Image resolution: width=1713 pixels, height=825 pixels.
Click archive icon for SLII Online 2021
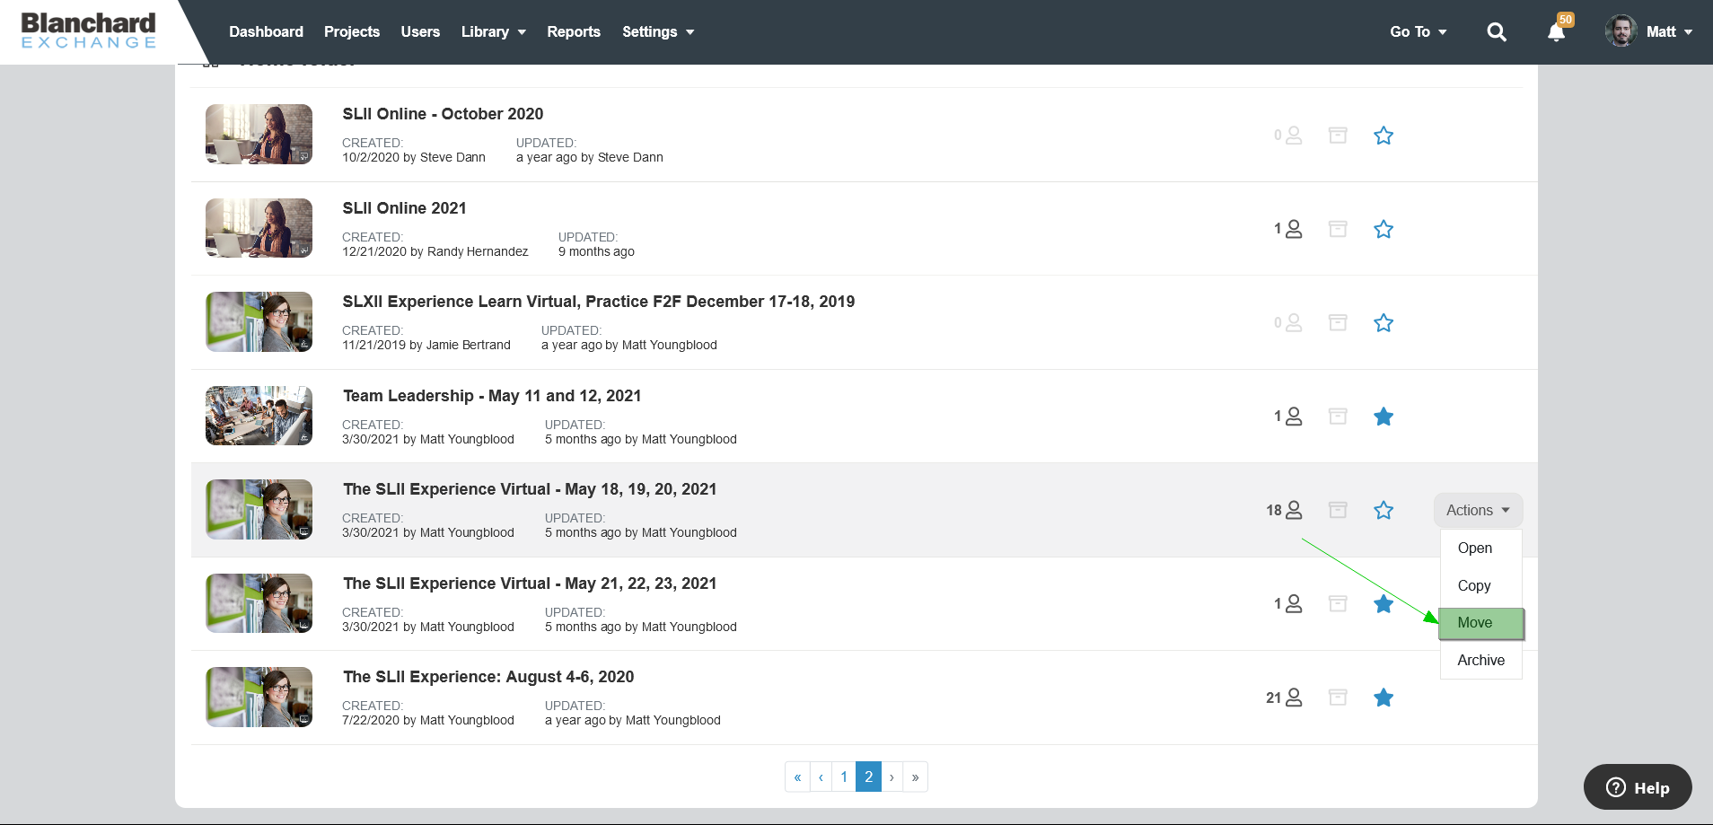click(x=1338, y=229)
